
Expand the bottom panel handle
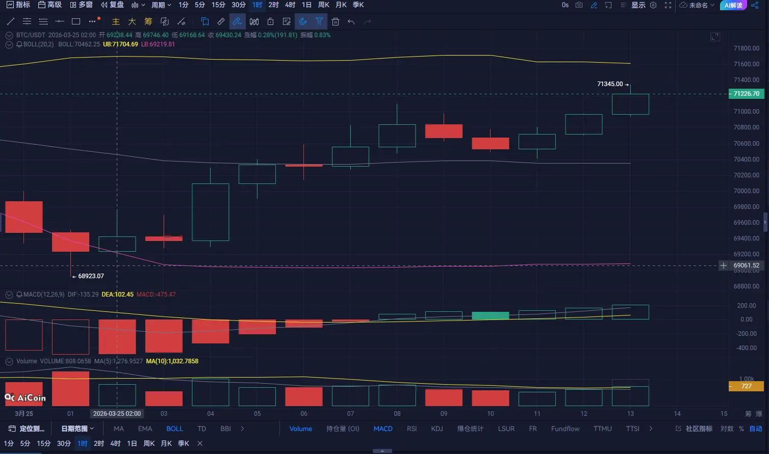[382, 451]
